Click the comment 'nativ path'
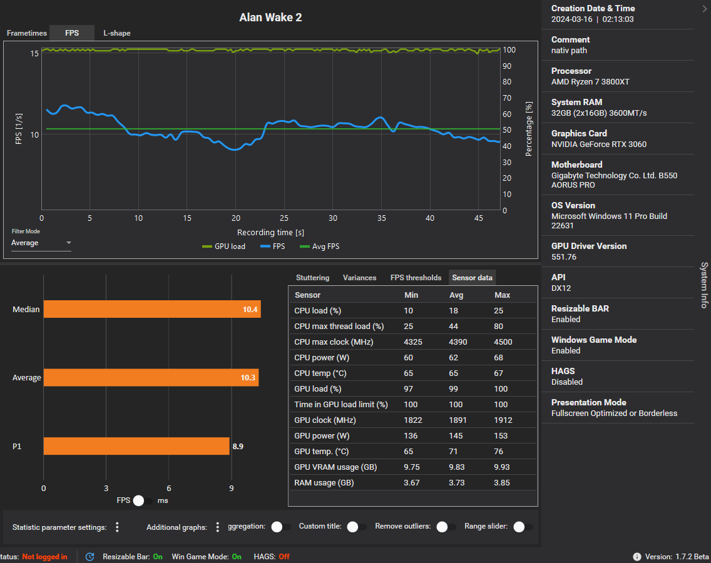711x563 pixels. pos(569,50)
